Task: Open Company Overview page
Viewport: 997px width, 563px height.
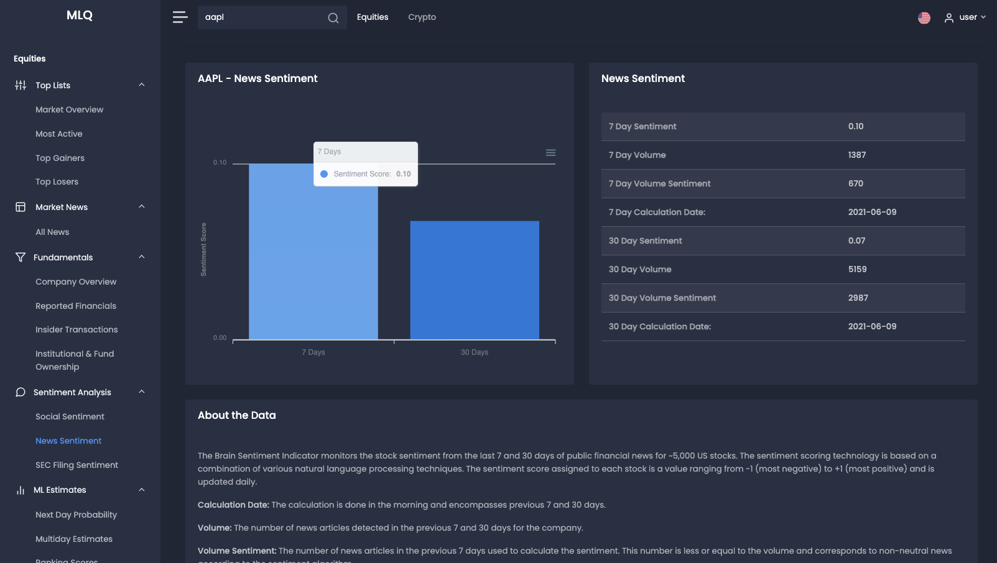Action: 76,281
